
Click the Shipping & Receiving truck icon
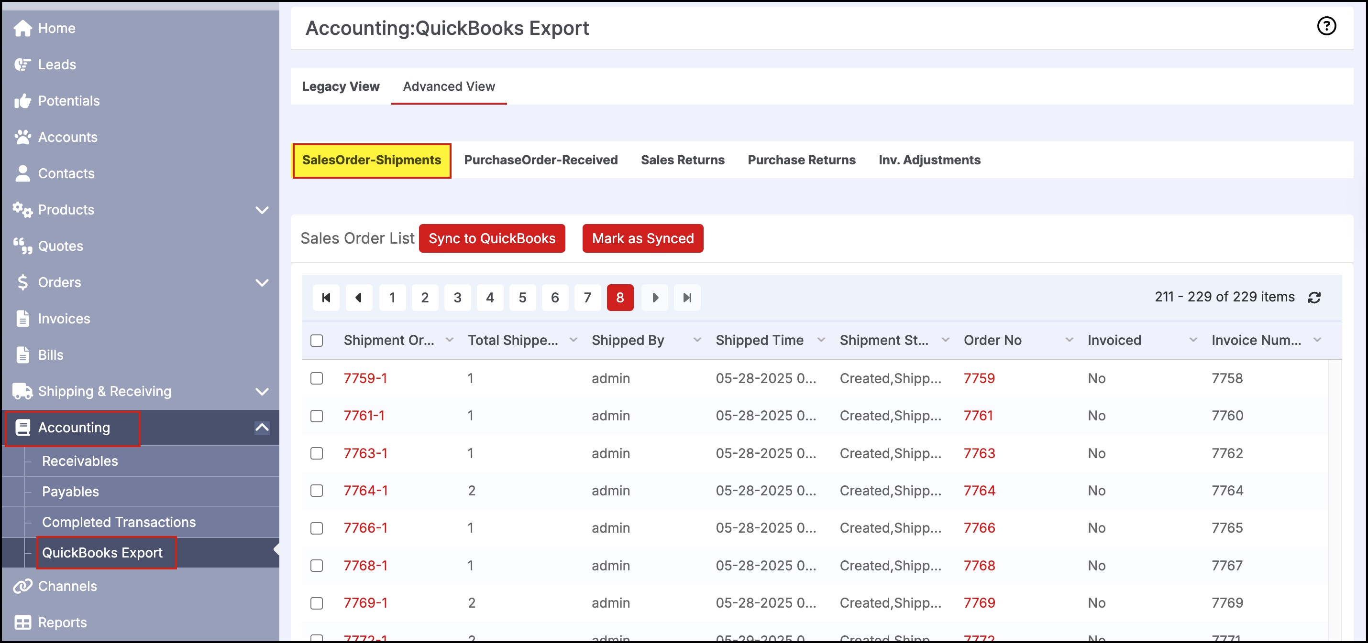coord(22,391)
